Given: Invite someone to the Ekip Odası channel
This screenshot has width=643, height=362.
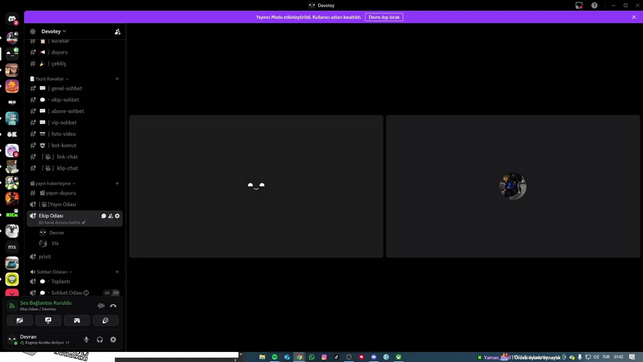Looking at the screenshot, I should coord(111,216).
